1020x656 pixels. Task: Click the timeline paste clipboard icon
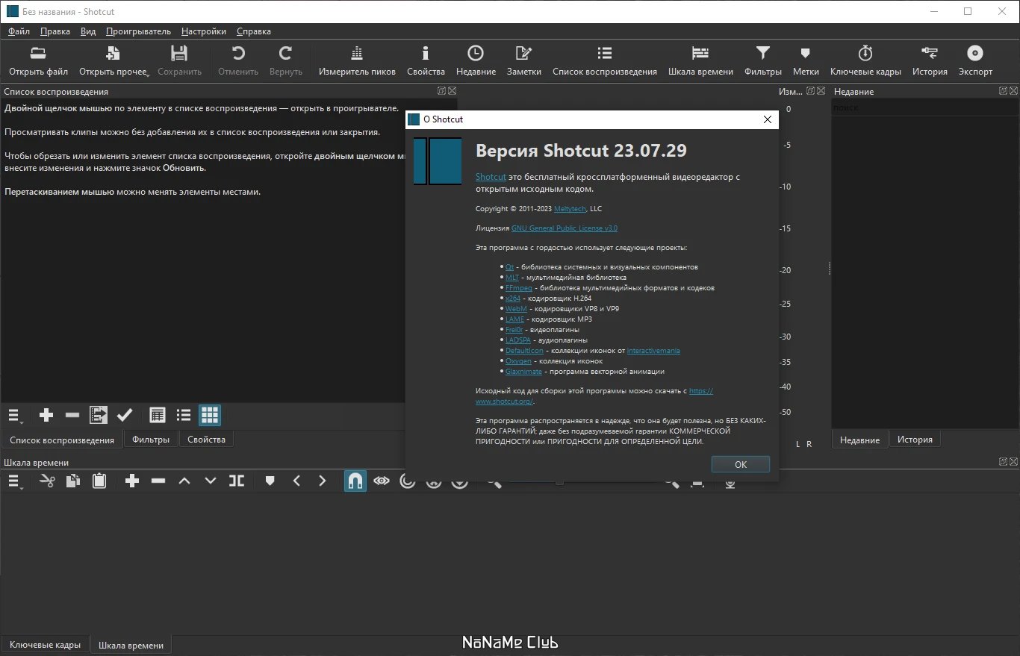[99, 481]
